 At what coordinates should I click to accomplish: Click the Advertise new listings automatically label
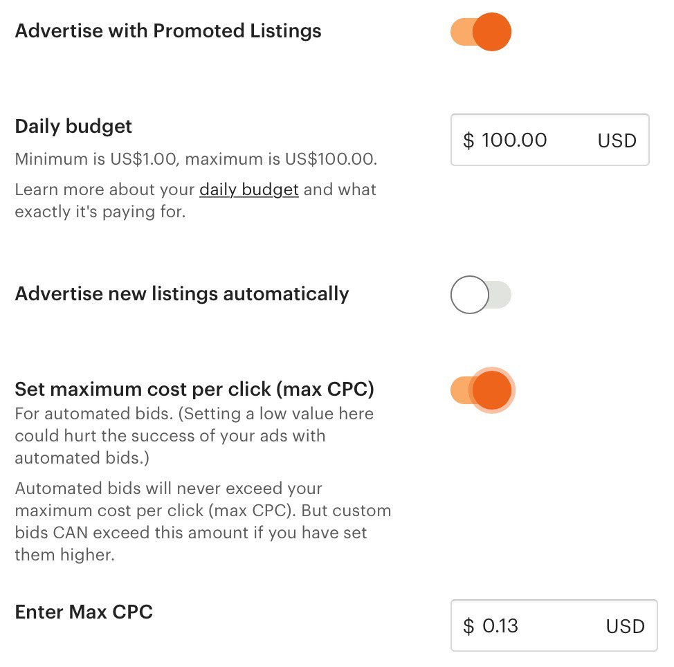tap(182, 294)
